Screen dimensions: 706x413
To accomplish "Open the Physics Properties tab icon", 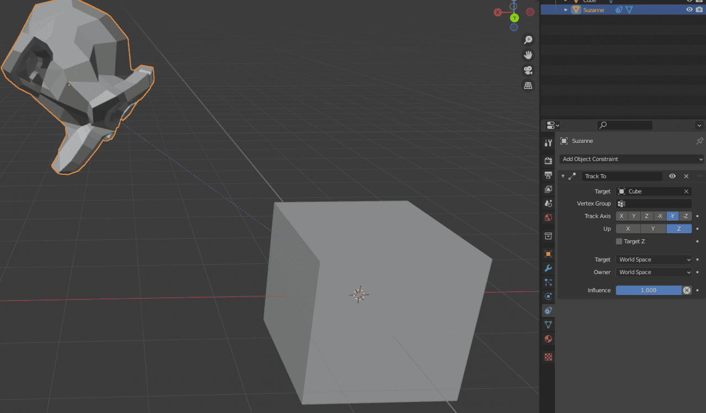I will point(548,296).
